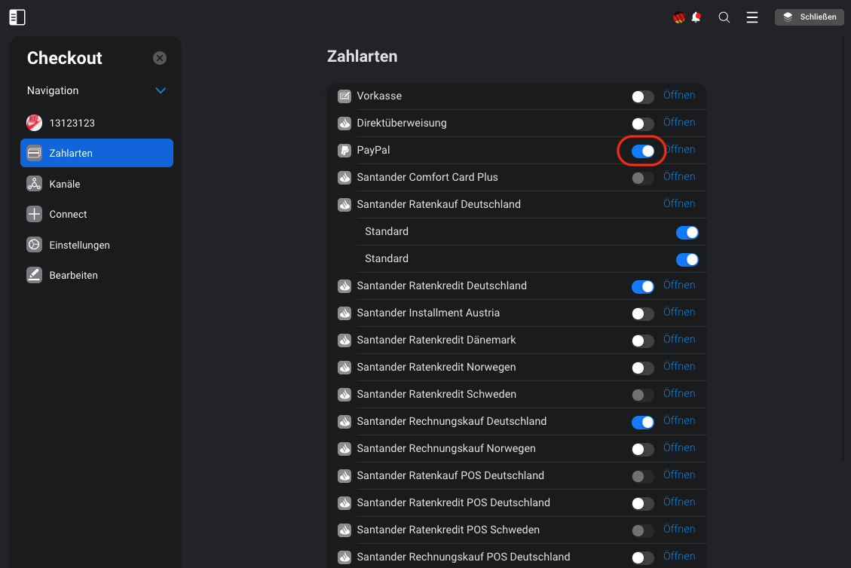851x568 pixels.
Task: Open the search magnifier icon
Action: [724, 17]
